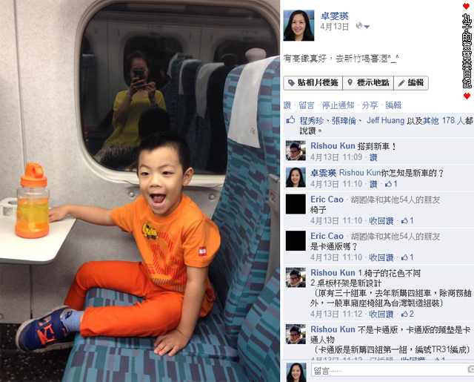Click Rishou Kun's avatar on first comment

tap(296, 151)
